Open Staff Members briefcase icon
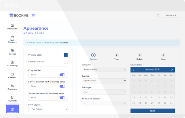Screen dimensions: 185x118 point(12,37)
